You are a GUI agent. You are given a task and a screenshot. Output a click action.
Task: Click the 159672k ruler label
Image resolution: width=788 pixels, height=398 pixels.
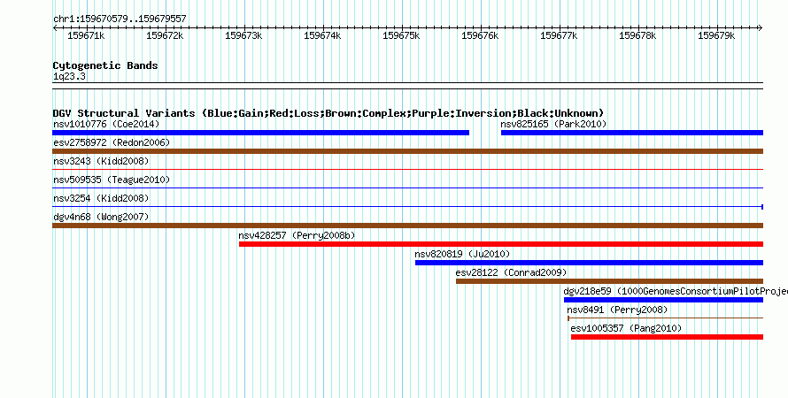(165, 35)
